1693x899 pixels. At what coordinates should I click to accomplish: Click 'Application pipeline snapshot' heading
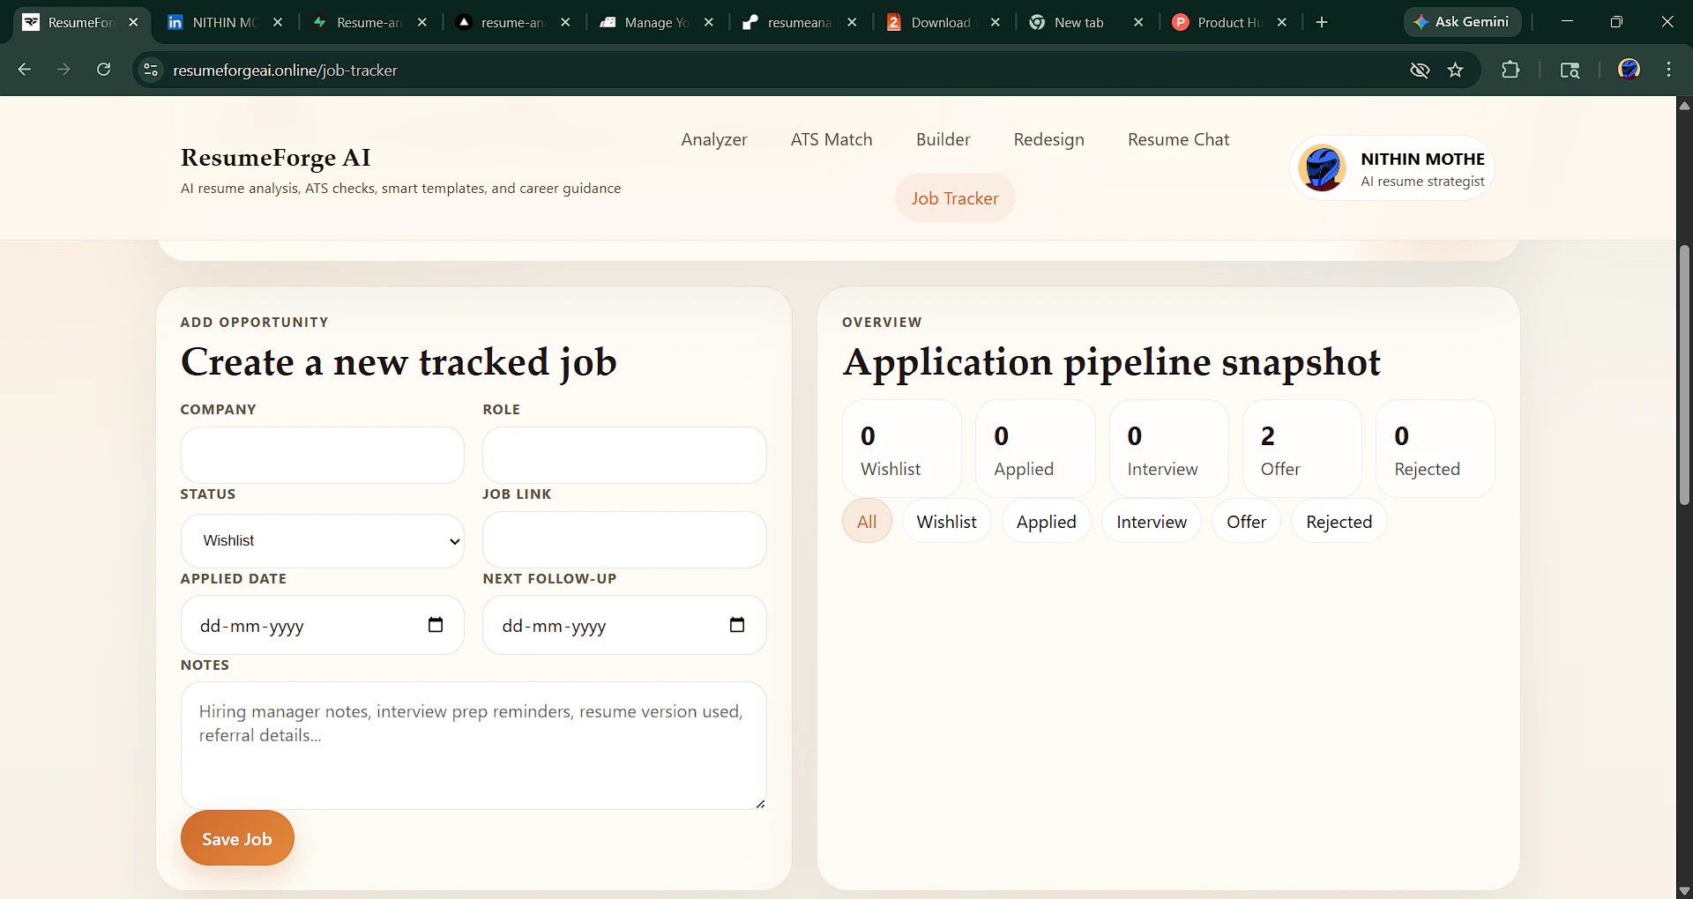[x=1111, y=362]
